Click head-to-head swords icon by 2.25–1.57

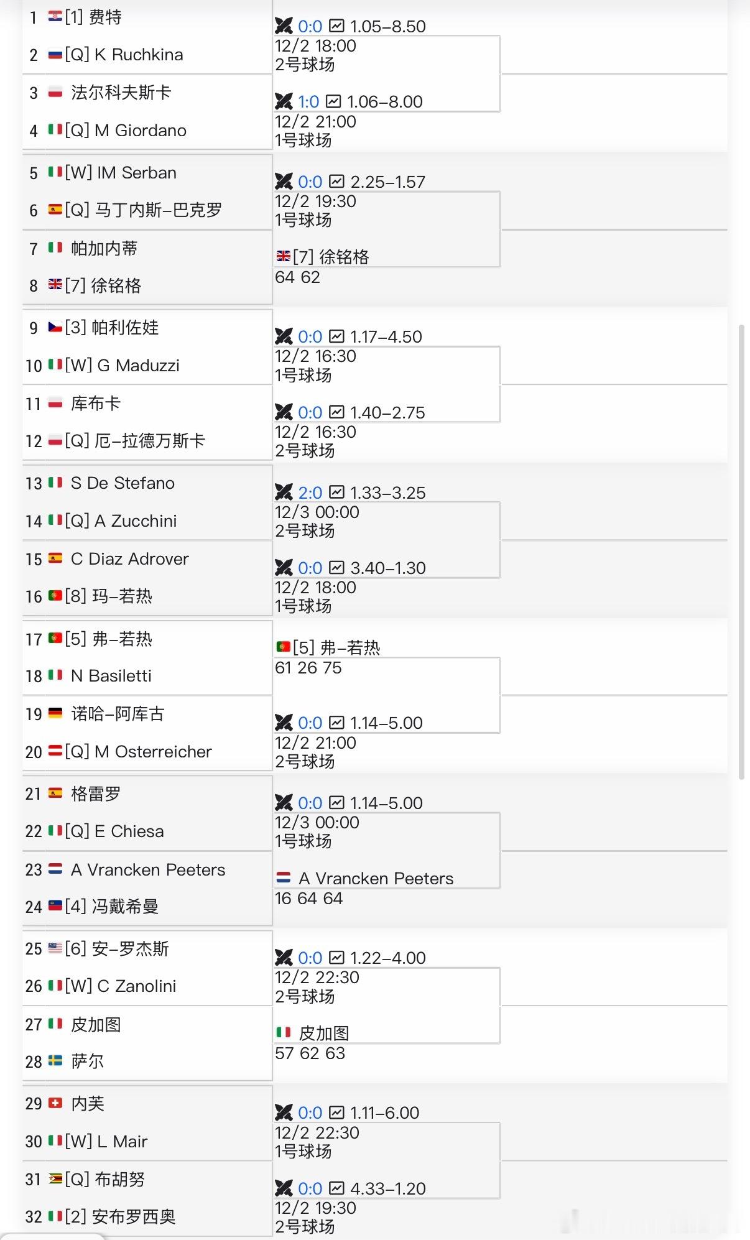point(284,182)
